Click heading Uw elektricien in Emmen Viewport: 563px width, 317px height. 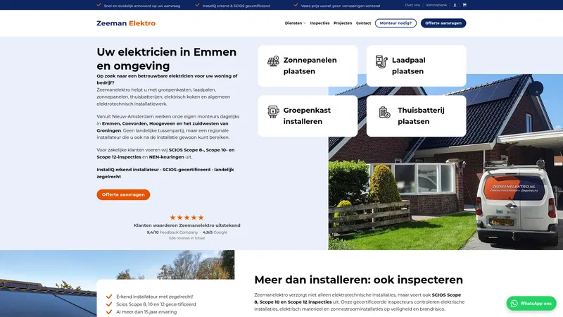[x=167, y=59]
